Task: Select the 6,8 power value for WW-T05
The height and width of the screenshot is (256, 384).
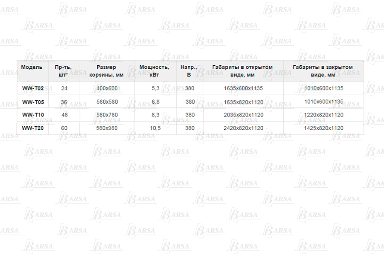Action: pos(155,102)
